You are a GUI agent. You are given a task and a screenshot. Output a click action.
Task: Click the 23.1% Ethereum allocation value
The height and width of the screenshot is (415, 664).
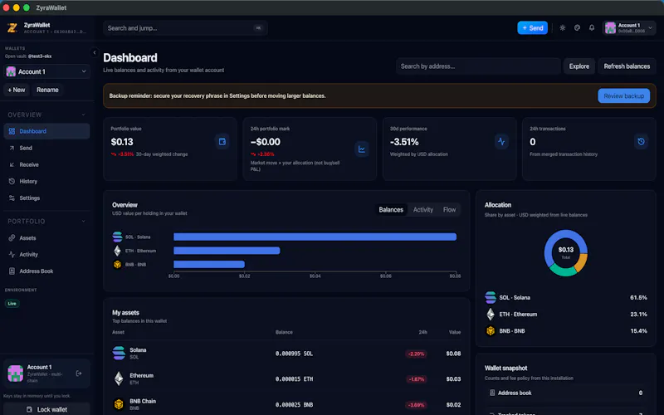(638, 315)
